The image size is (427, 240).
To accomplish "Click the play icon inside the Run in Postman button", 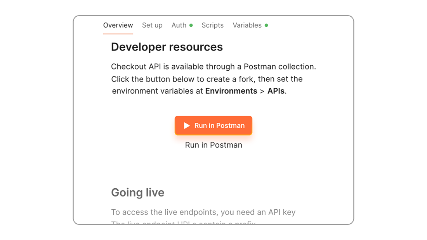I will (187, 125).
